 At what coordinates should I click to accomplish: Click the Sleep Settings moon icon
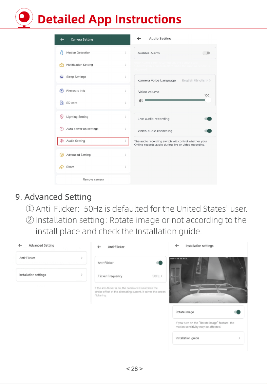(62, 77)
